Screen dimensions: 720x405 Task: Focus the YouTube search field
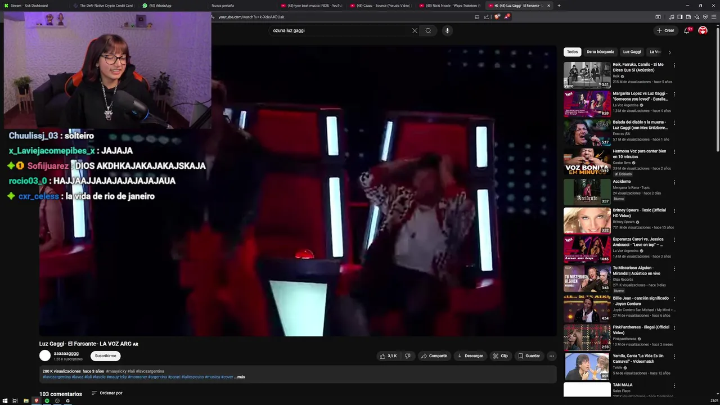click(340, 30)
